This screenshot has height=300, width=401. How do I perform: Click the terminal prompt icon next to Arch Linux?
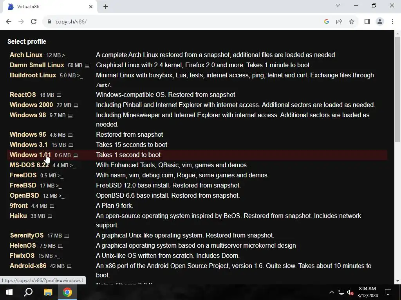65,55
